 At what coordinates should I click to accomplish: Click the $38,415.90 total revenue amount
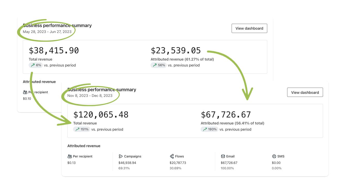point(54,51)
